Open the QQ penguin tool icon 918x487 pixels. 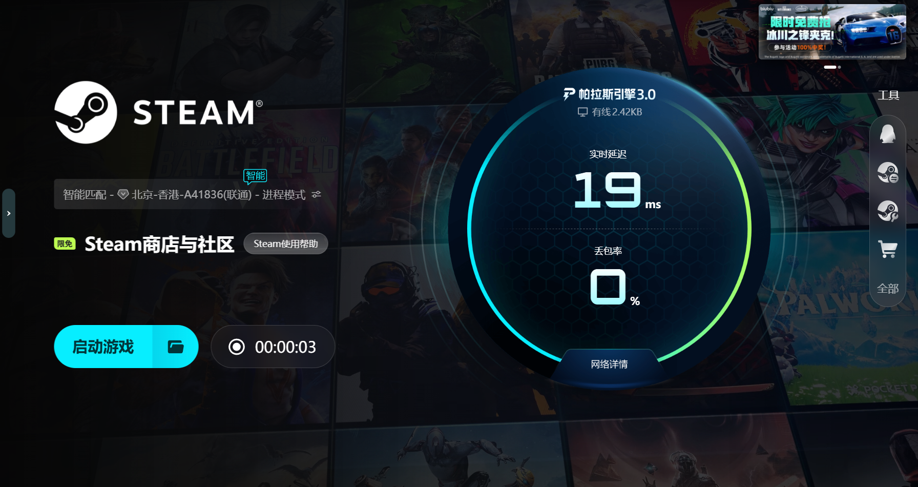(888, 134)
